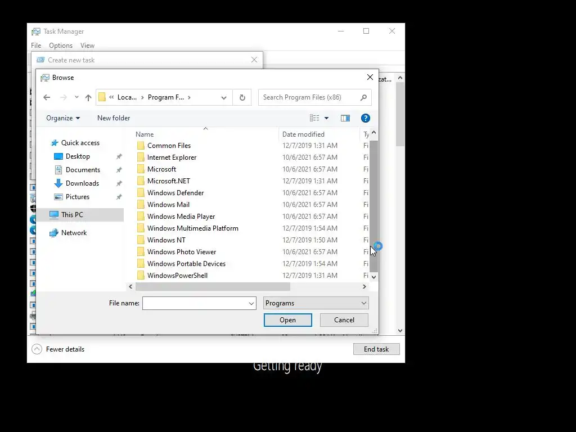Image resolution: width=576 pixels, height=432 pixels.
Task: Select the Windows Defender folder
Action: pyautogui.click(x=175, y=193)
